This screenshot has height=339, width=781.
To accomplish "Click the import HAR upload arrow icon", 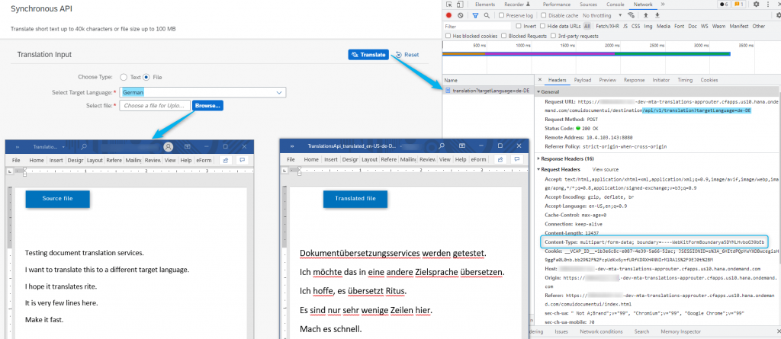I will click(645, 15).
